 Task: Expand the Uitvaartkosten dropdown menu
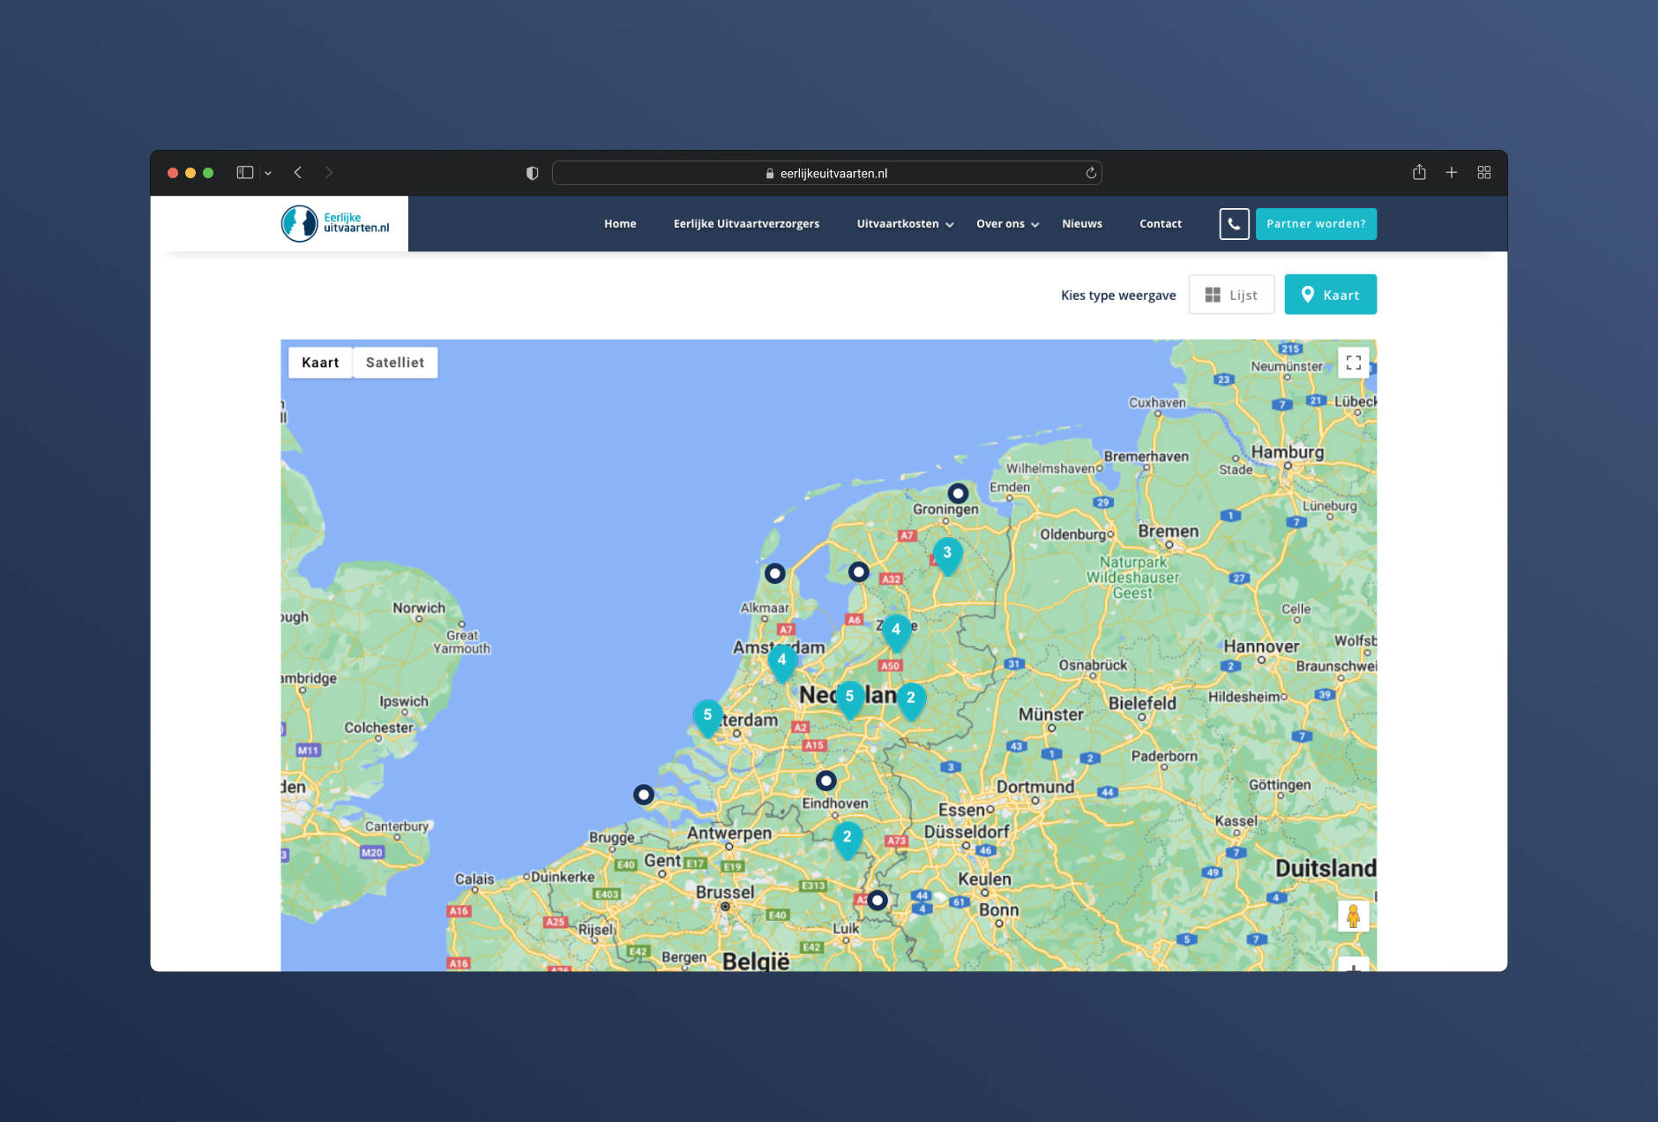tap(905, 224)
